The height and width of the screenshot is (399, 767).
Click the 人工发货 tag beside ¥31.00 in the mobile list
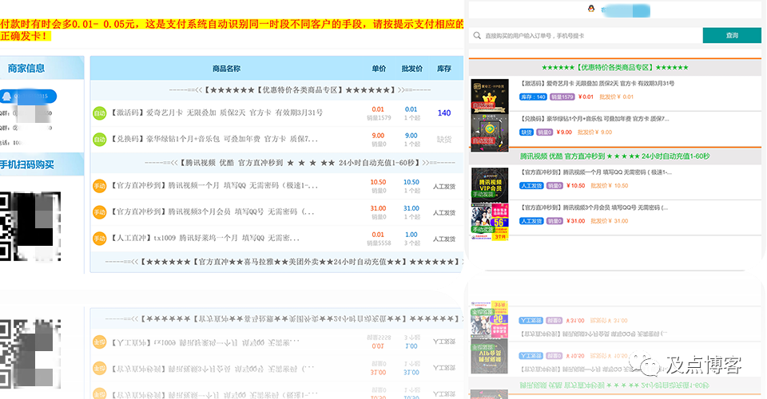531,221
